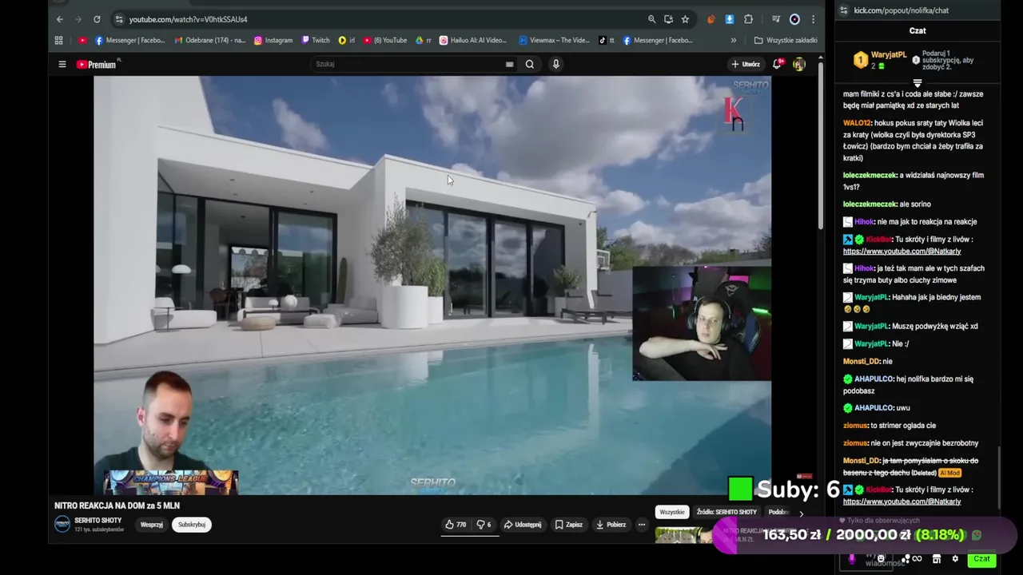Open the YouTube account avatar menu
The height and width of the screenshot is (575, 1023).
(798, 64)
